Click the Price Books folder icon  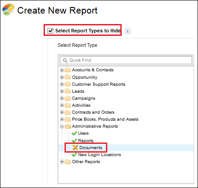pyautogui.click(x=68, y=119)
